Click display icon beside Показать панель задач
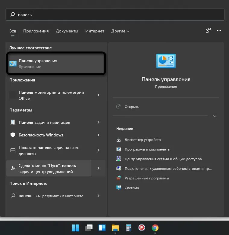This screenshot has height=235, width=229. point(13,150)
